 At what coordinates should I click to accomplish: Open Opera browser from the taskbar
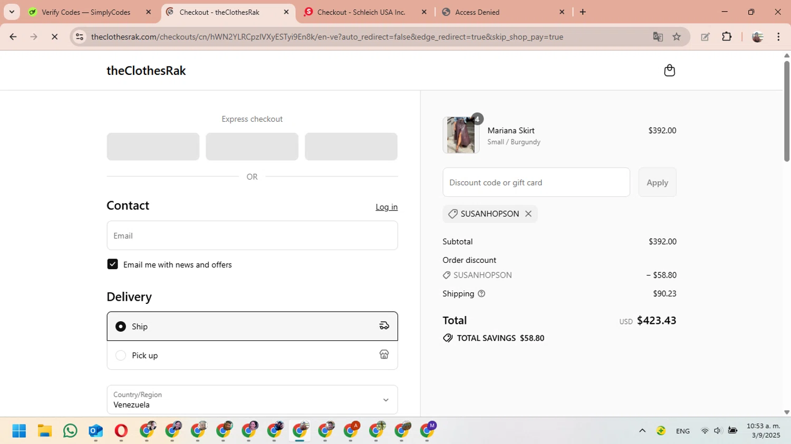pos(121,431)
